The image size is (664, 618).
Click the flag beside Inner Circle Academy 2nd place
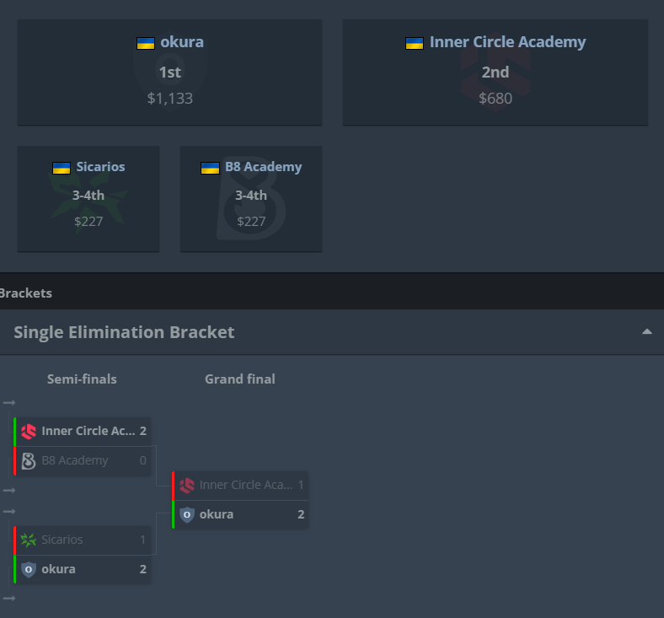pos(414,43)
